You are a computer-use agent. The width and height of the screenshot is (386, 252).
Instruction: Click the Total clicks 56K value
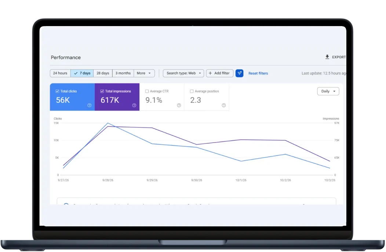tap(63, 100)
